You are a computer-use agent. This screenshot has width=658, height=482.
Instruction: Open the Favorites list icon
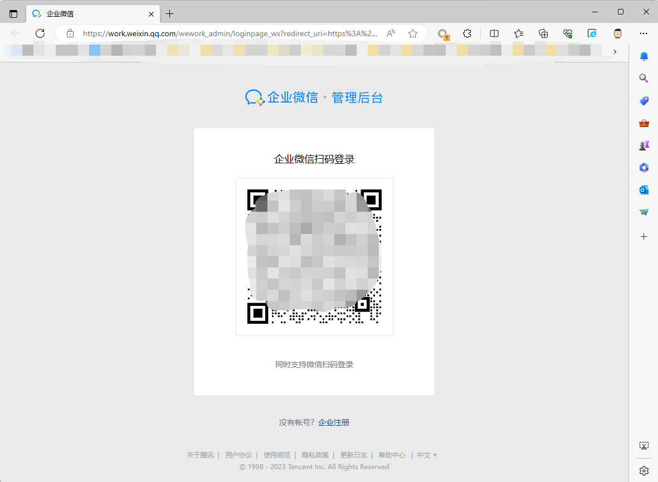519,33
